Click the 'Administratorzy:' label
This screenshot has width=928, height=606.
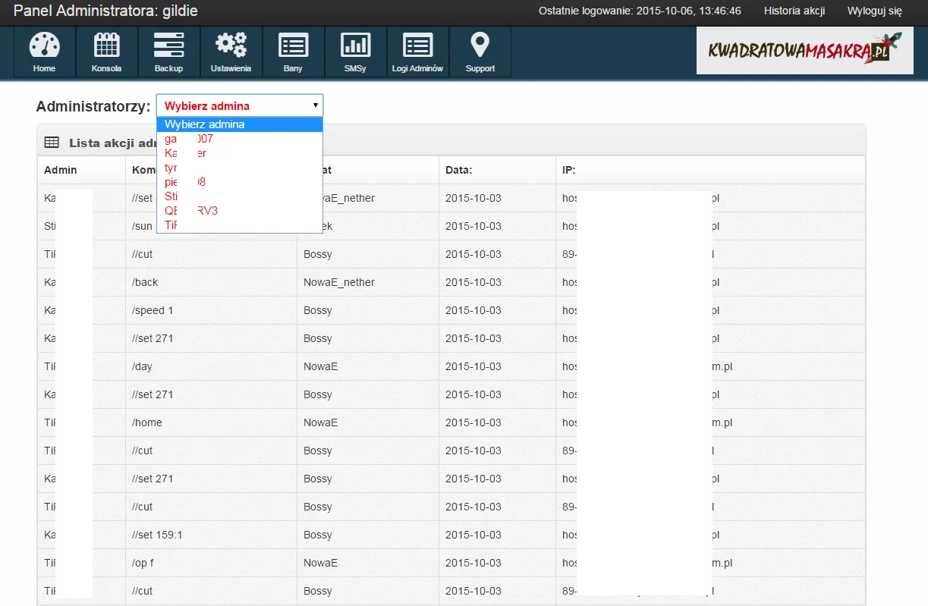click(x=93, y=106)
